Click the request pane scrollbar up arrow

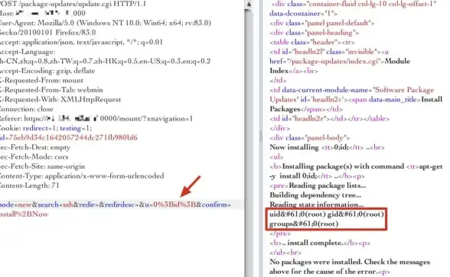(249, 5)
